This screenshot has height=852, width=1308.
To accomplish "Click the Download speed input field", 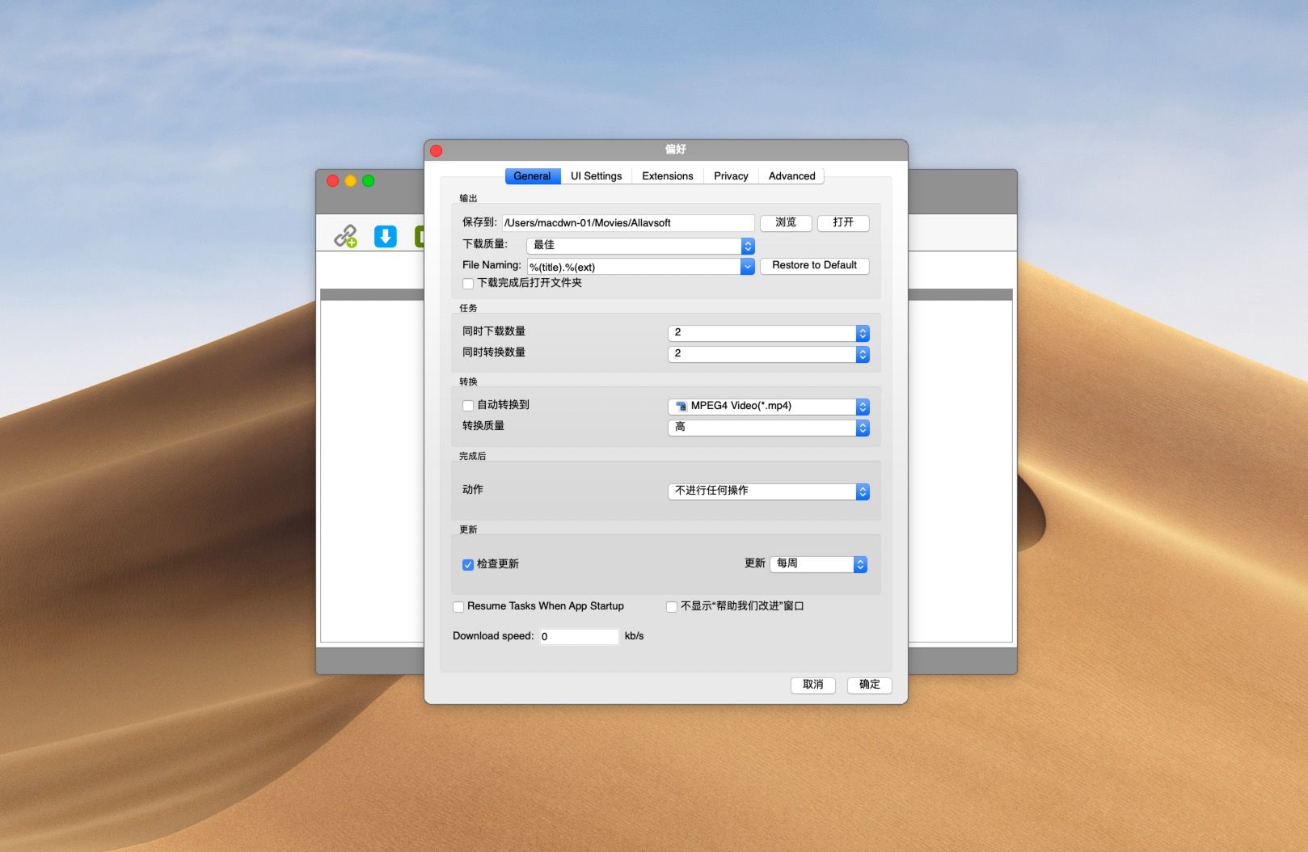I will [x=579, y=636].
